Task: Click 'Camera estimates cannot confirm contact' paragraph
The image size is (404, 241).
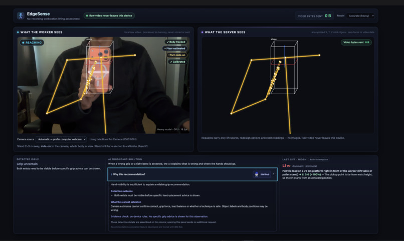Action: tap(189, 208)
